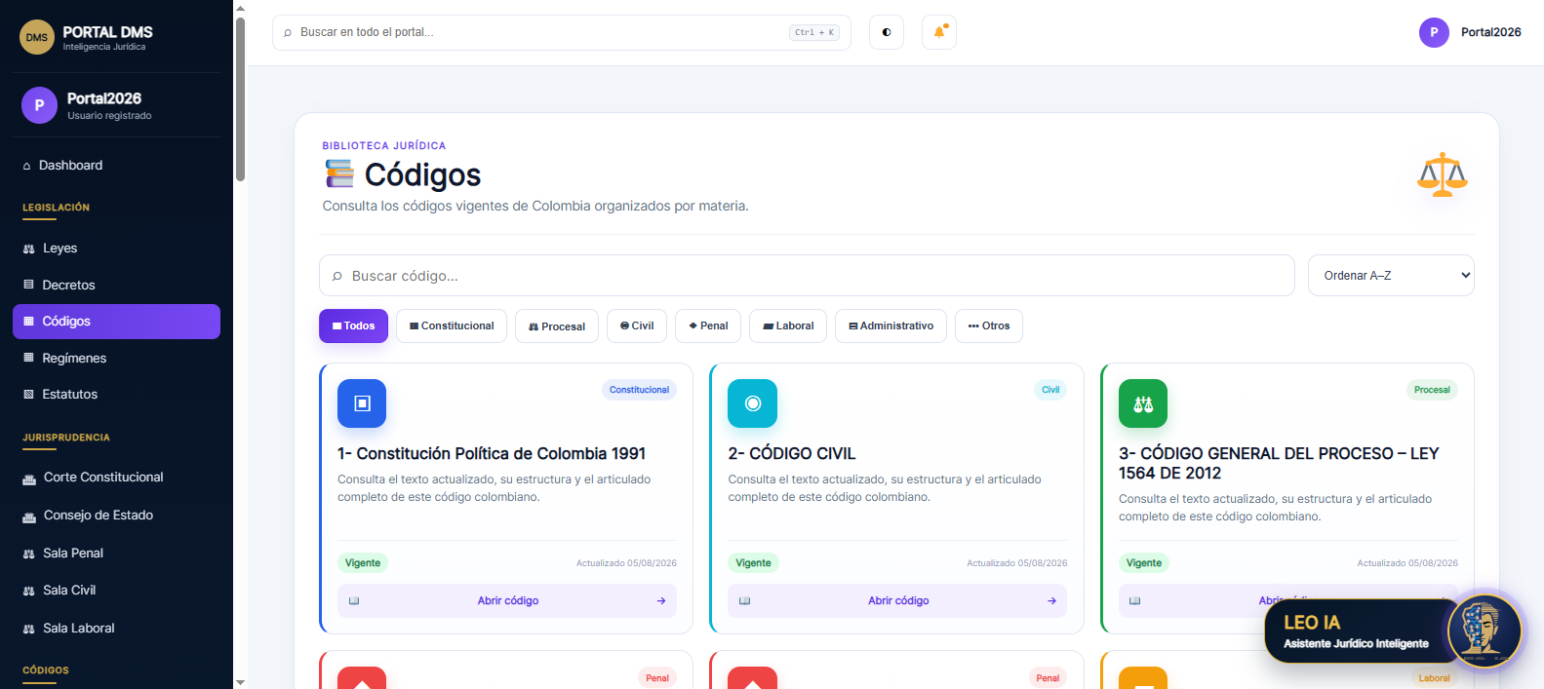Filter by Constitucional category
The image size is (1544, 689).
pyautogui.click(x=452, y=326)
